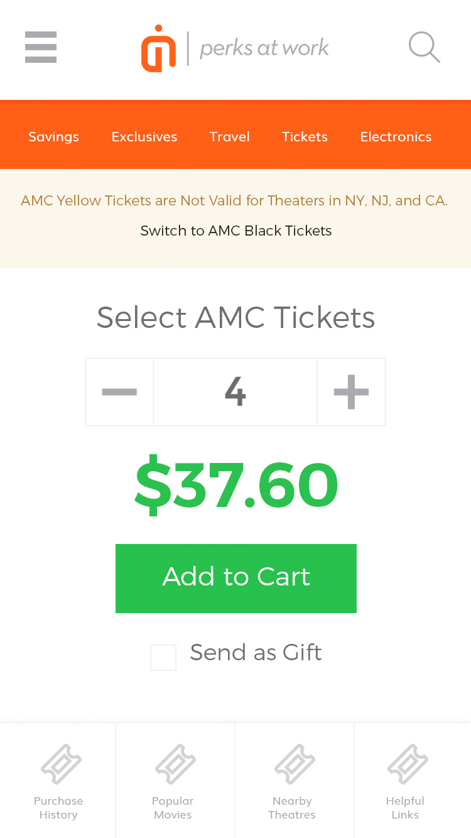Click Switch to AMC Black Tickets link

[x=236, y=231]
